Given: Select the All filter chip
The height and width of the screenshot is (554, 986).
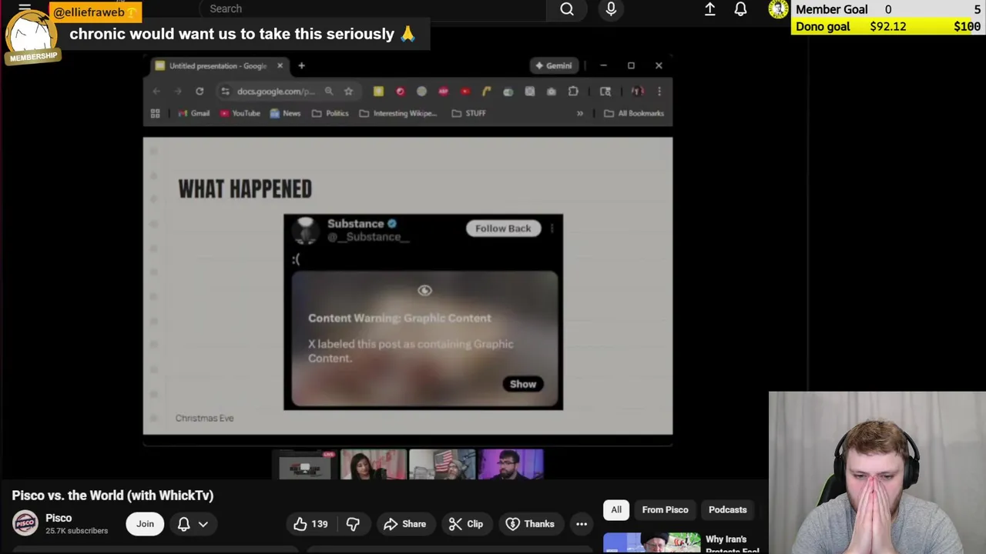Looking at the screenshot, I should [x=616, y=510].
